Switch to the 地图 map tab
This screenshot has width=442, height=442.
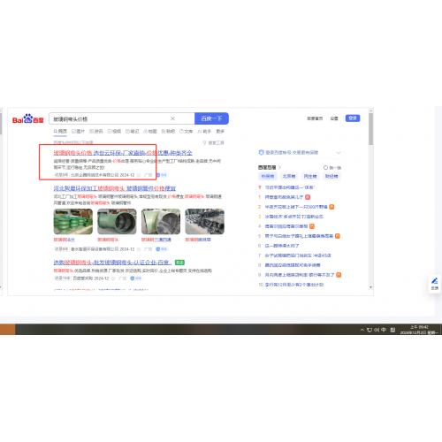click(150, 131)
